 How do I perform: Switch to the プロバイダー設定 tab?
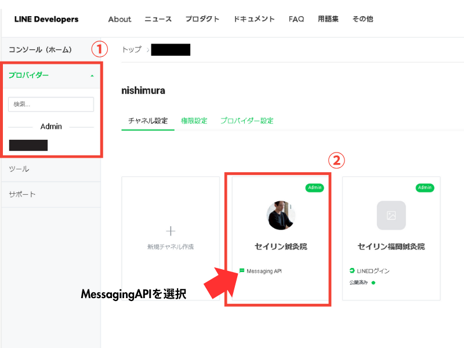click(x=246, y=121)
